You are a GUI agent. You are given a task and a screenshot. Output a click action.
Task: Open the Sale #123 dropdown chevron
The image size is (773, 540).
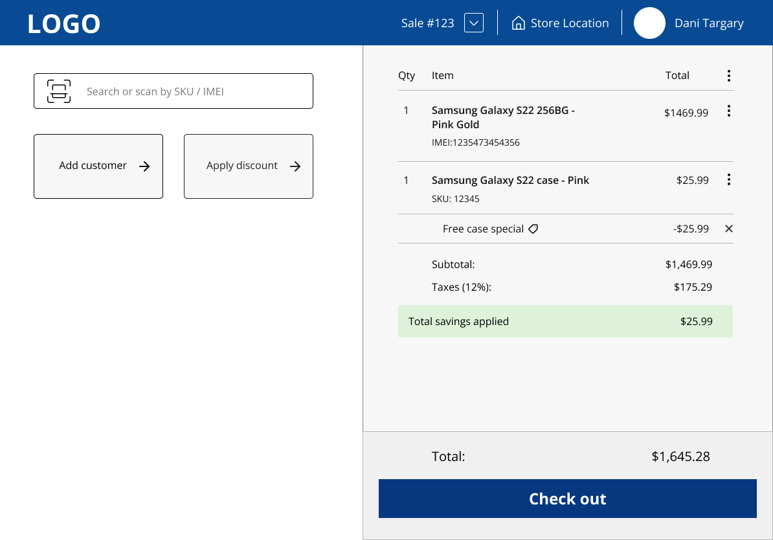pos(474,23)
